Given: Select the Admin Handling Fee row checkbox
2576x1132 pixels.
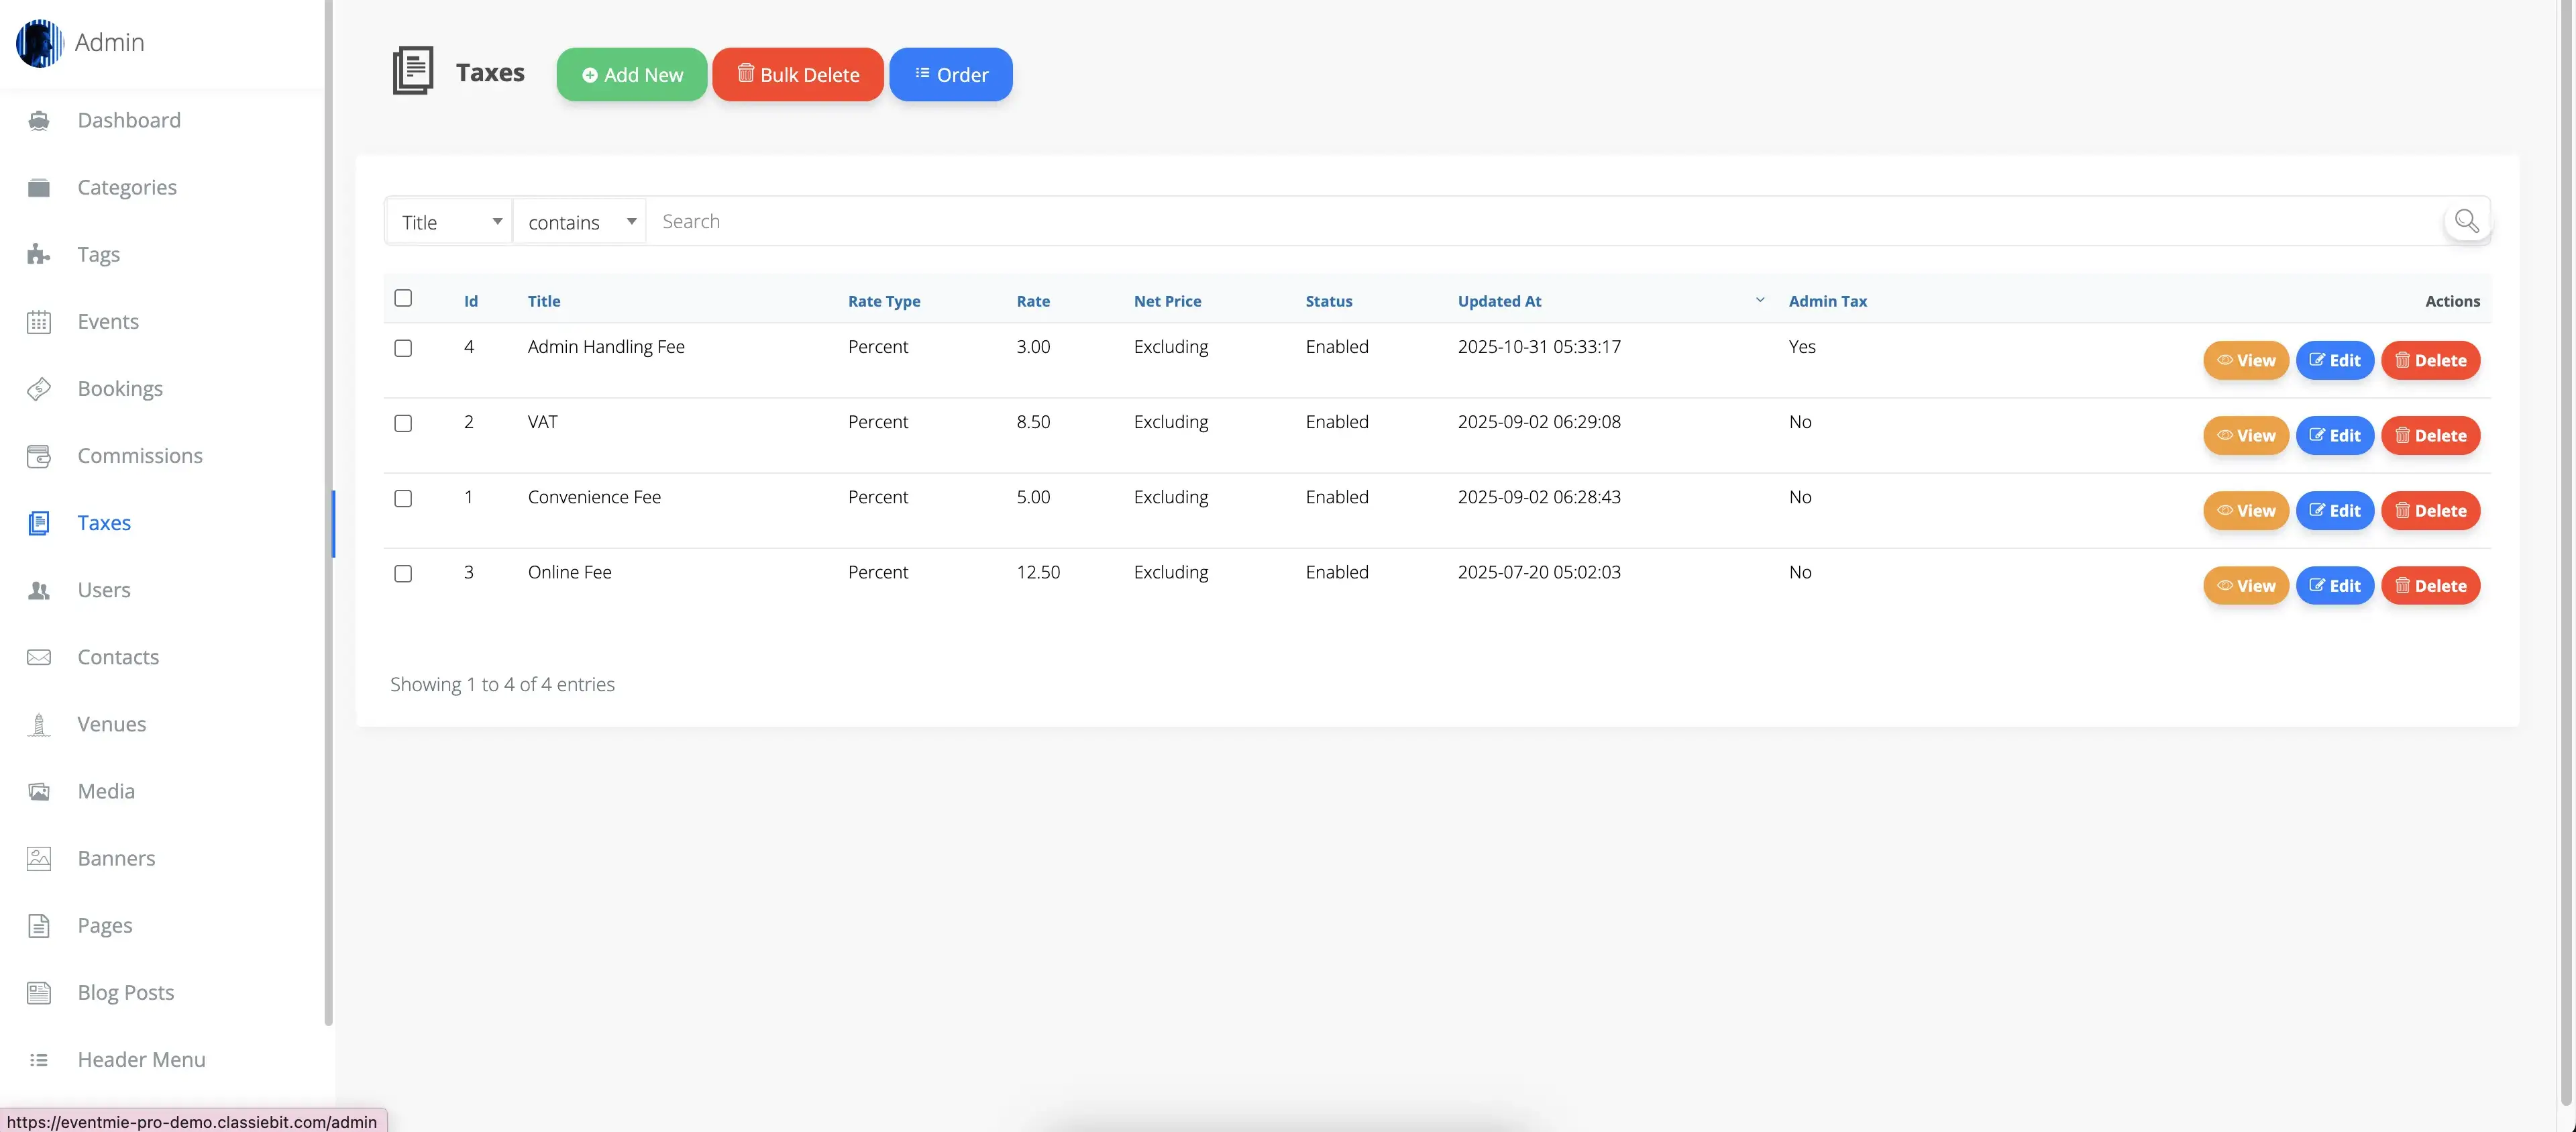Looking at the screenshot, I should click(403, 348).
